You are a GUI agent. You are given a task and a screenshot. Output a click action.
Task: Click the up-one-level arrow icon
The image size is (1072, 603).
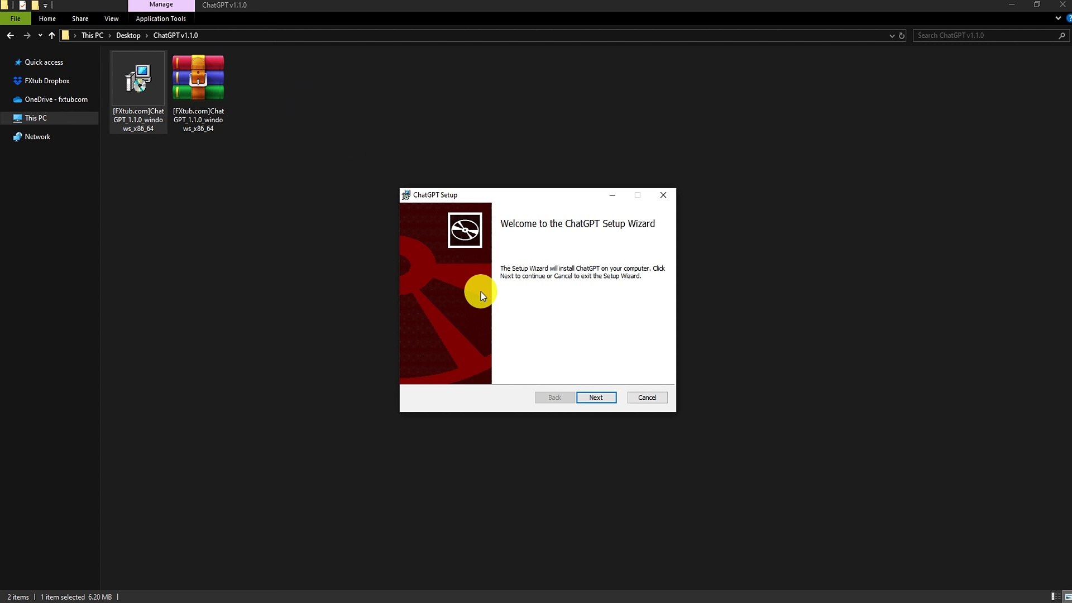[51, 35]
